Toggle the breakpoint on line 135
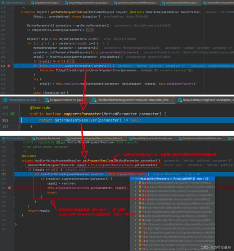This screenshot has width=234, height=251. pos(10,188)
